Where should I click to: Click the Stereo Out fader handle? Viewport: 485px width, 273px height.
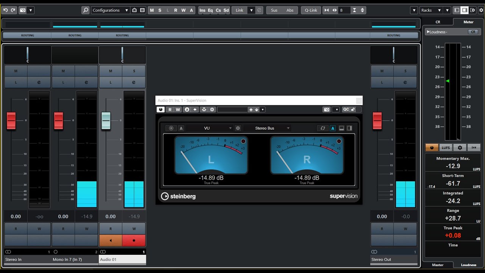coord(377,121)
